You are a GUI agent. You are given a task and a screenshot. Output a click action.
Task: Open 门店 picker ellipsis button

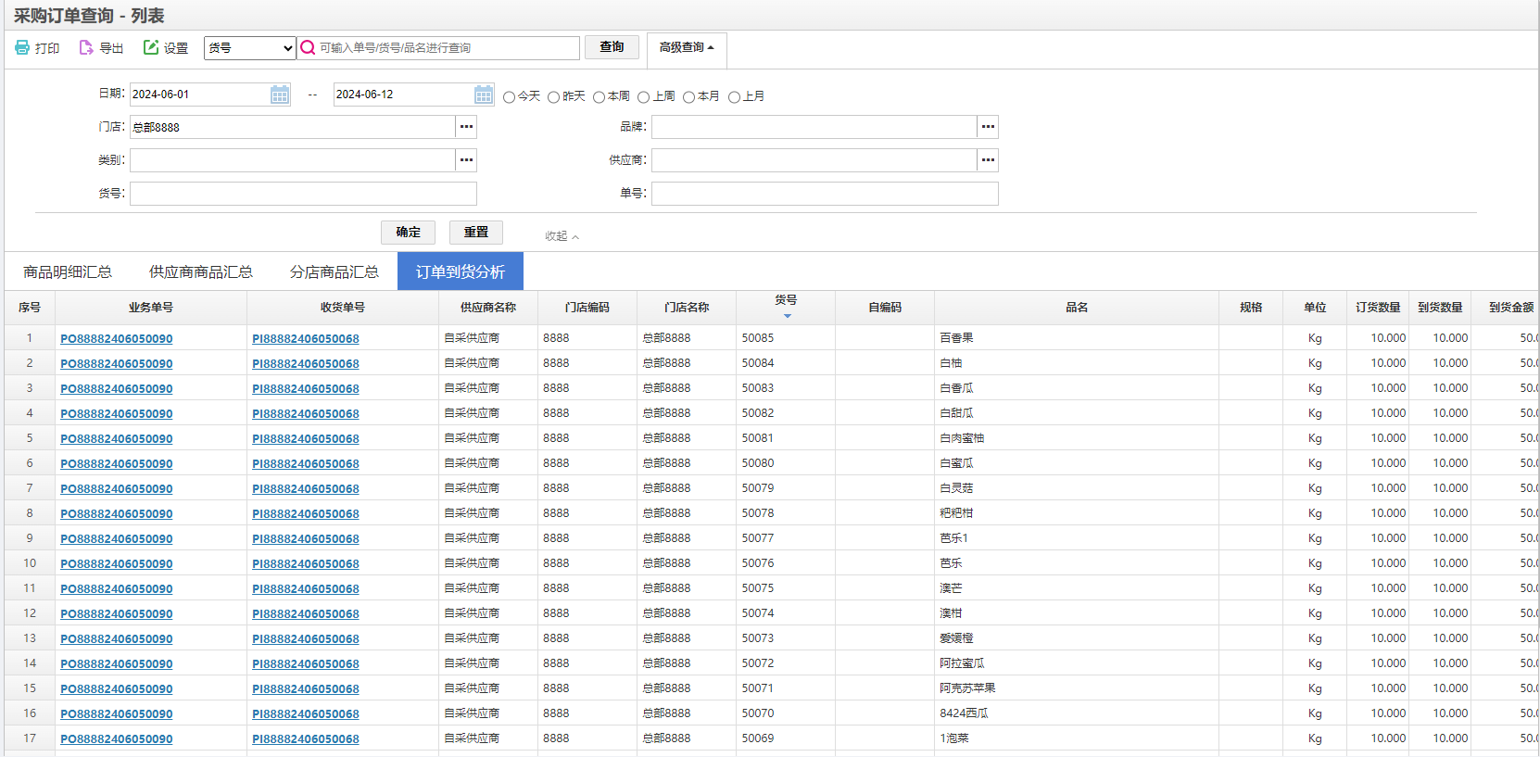[x=466, y=127]
